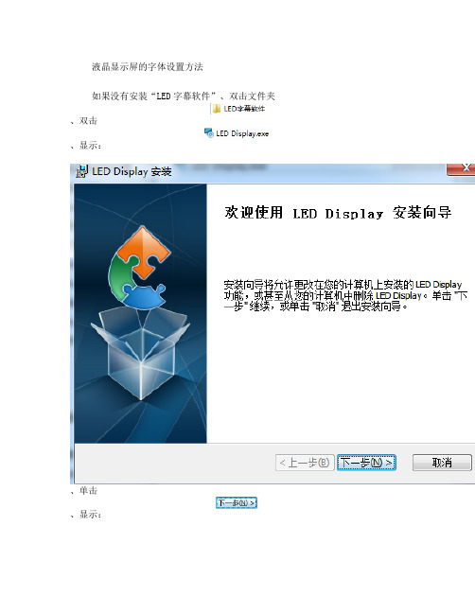Click the installer icon in the title bar
This screenshot has height=614, width=475.
tap(81, 171)
